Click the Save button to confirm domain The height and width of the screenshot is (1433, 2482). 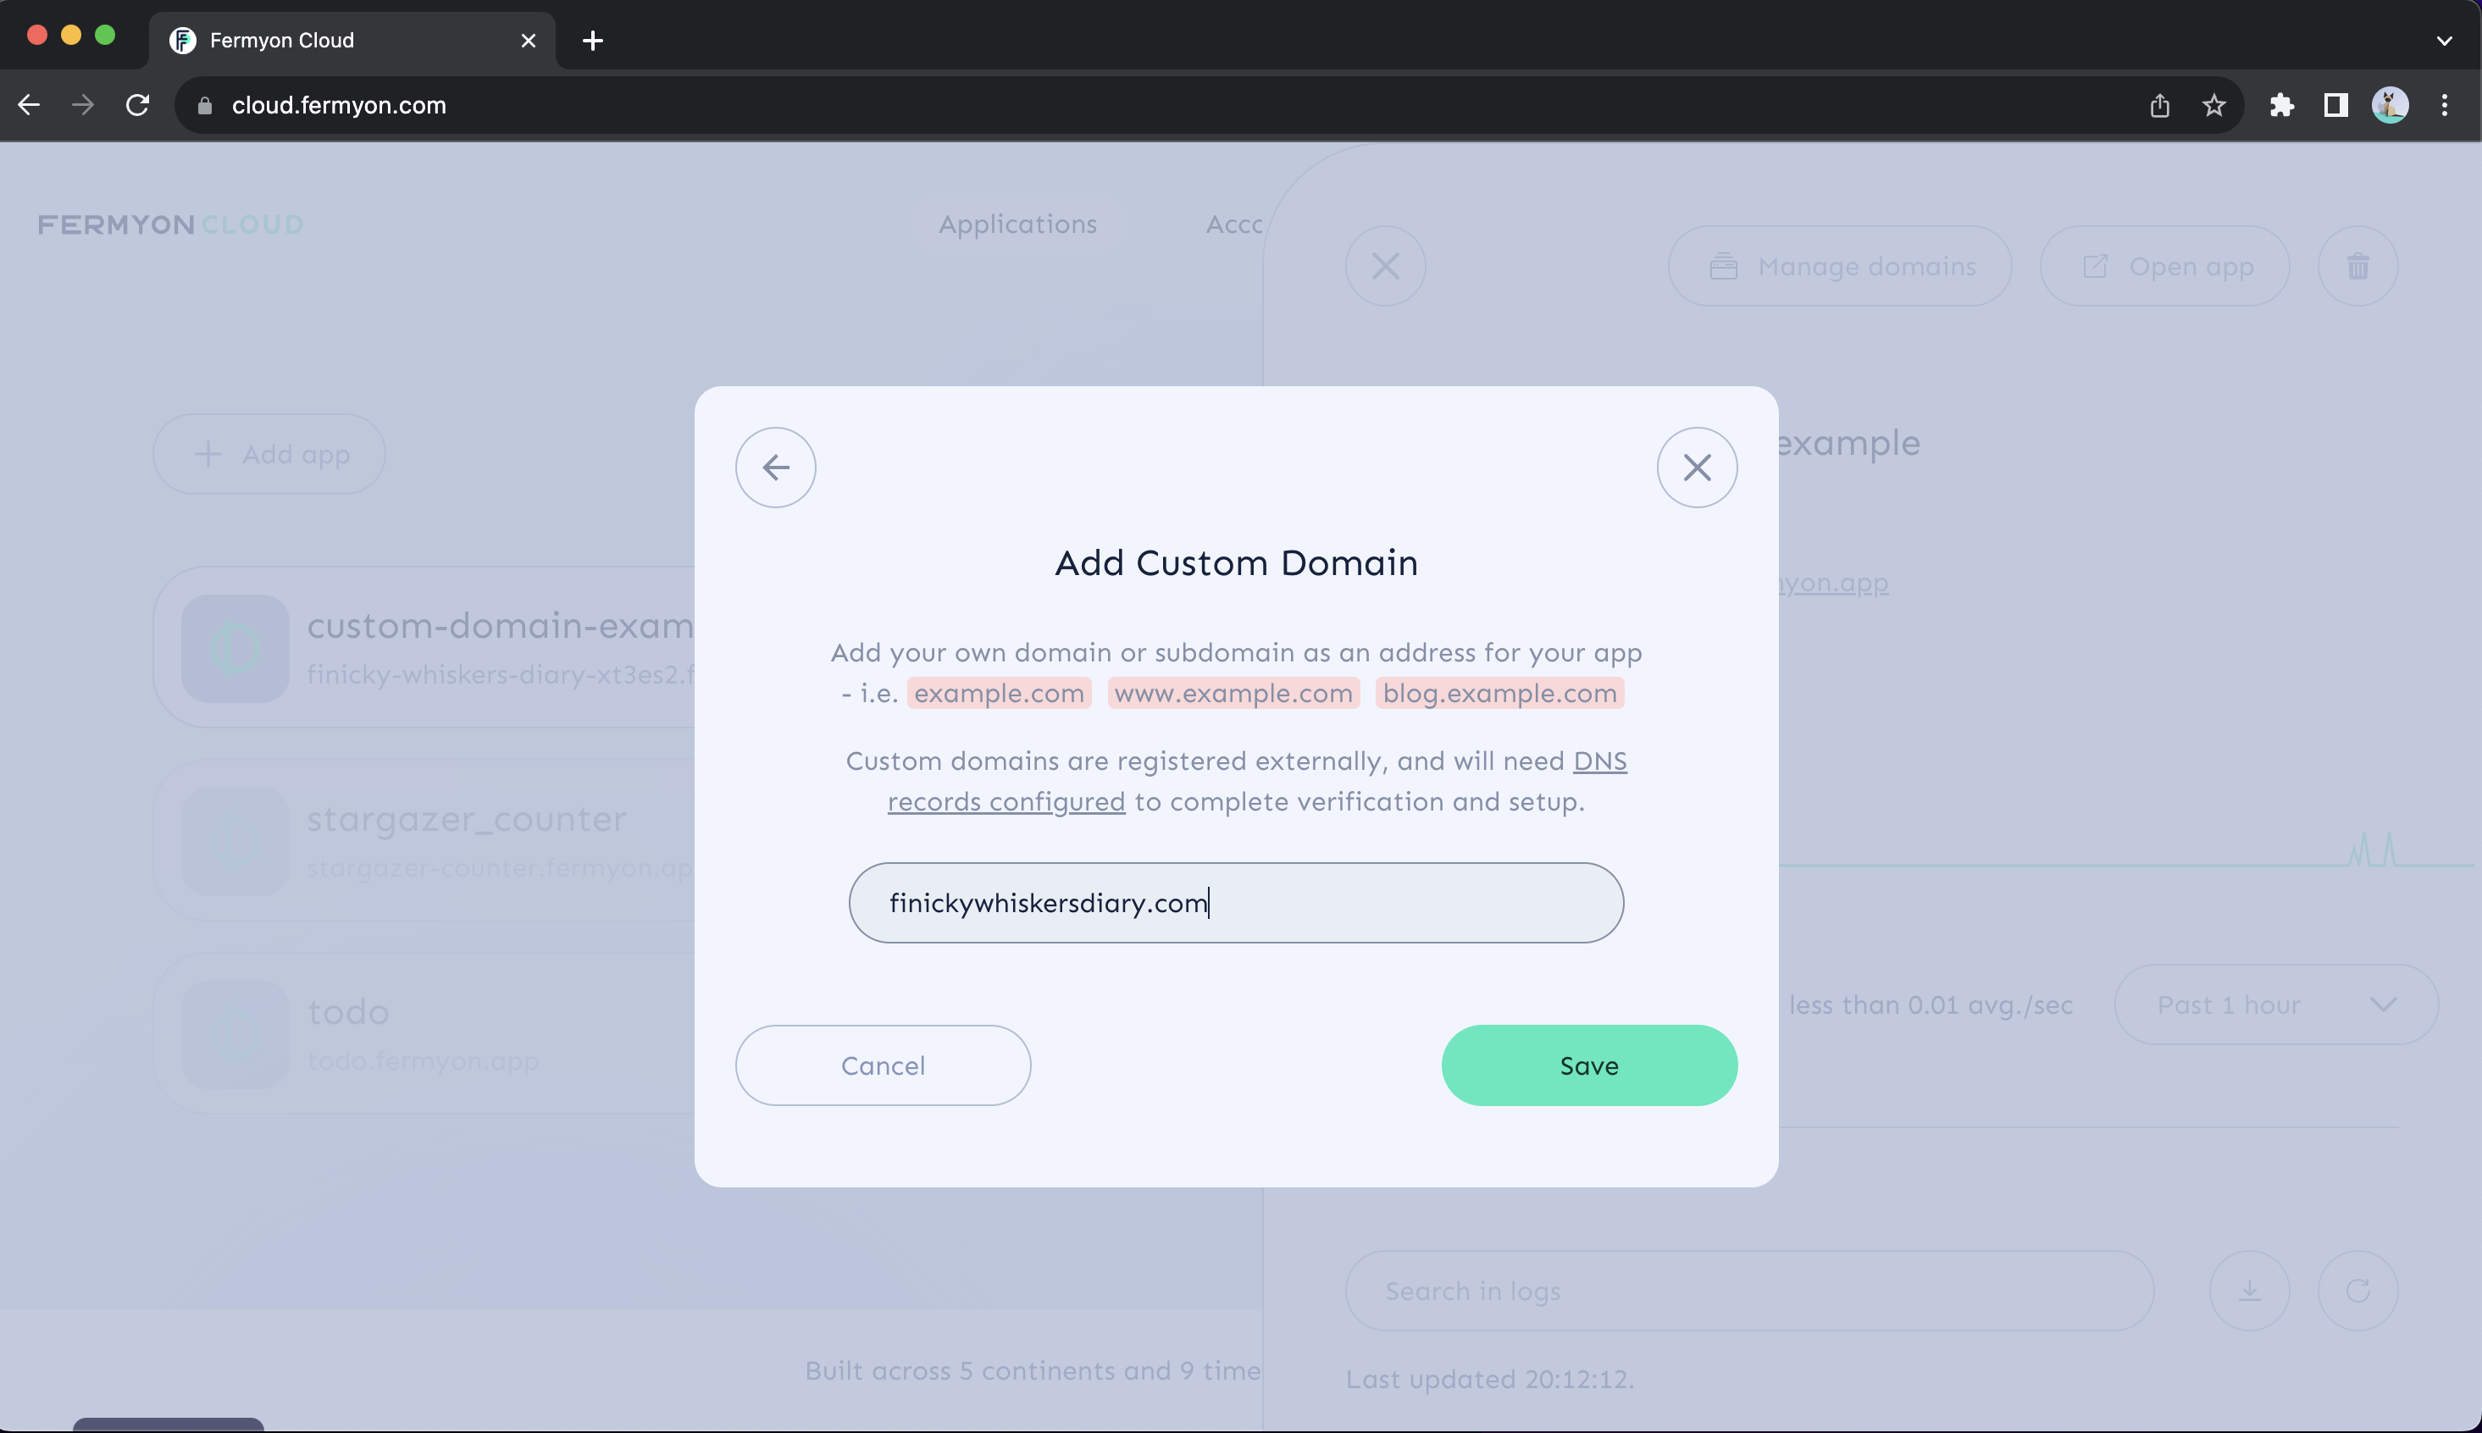click(x=1588, y=1063)
